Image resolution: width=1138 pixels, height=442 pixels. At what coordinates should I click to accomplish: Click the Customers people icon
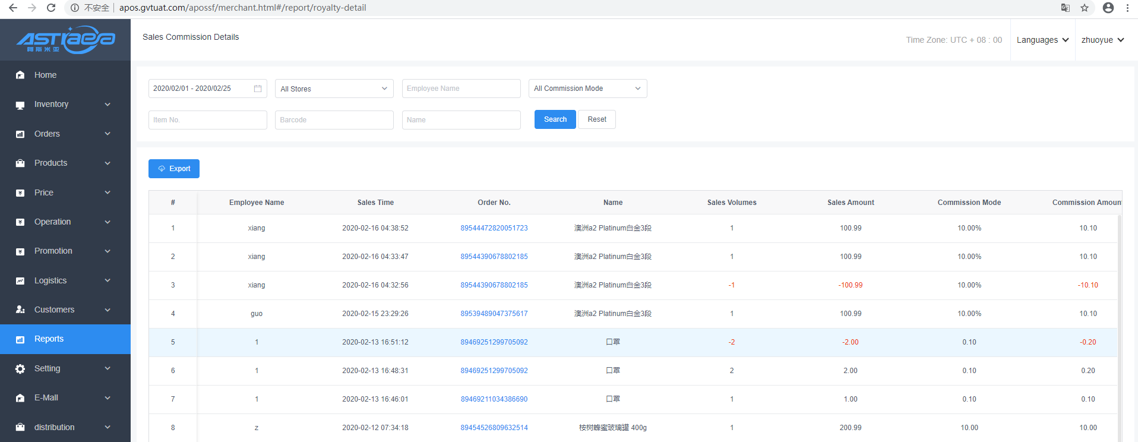(20, 310)
